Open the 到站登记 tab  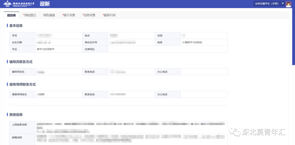click(29, 15)
